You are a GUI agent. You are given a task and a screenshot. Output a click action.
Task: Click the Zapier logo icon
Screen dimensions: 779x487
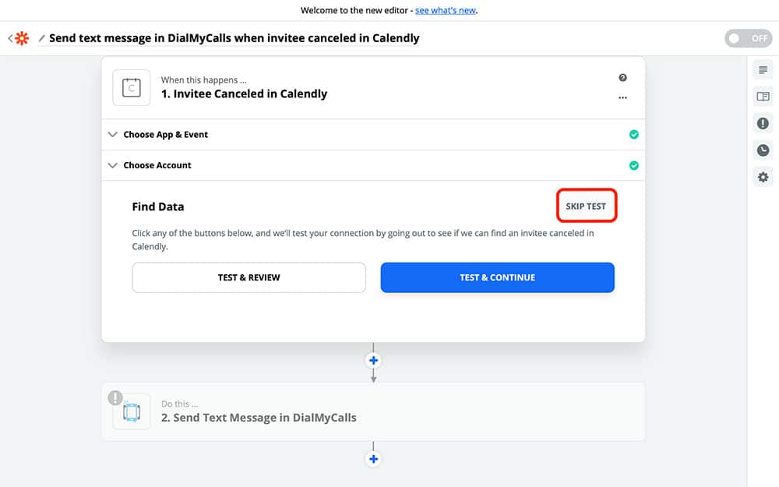pyautogui.click(x=23, y=38)
